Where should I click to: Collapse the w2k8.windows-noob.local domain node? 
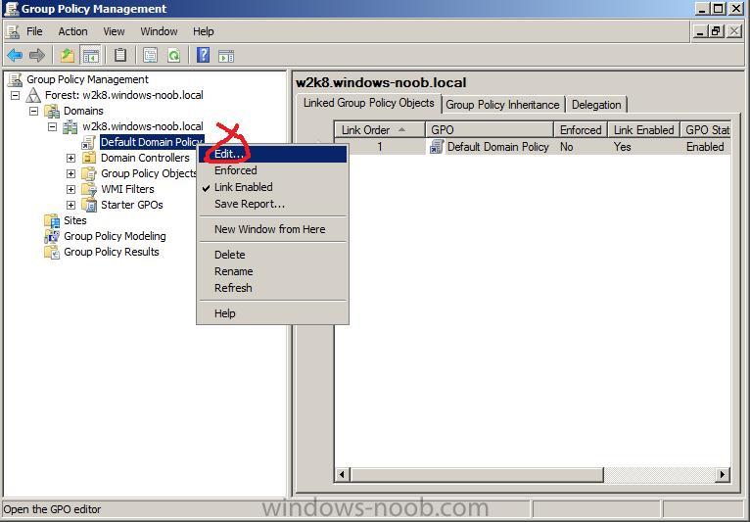(52, 126)
